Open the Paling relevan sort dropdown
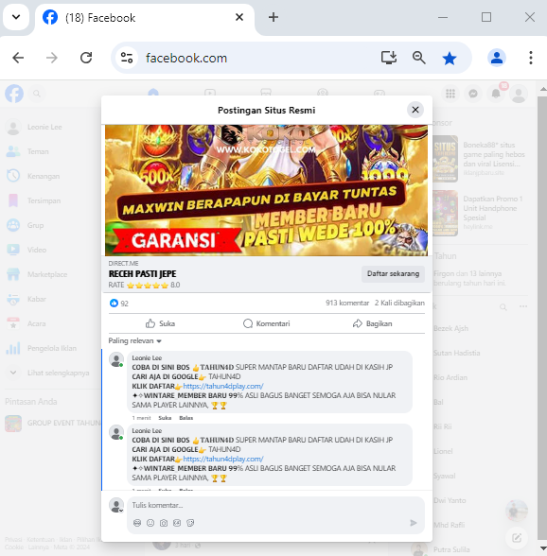 point(135,340)
